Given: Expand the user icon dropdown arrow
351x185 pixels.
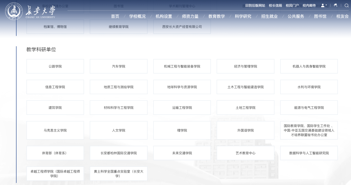Looking at the screenshot, I should click(326, 6).
